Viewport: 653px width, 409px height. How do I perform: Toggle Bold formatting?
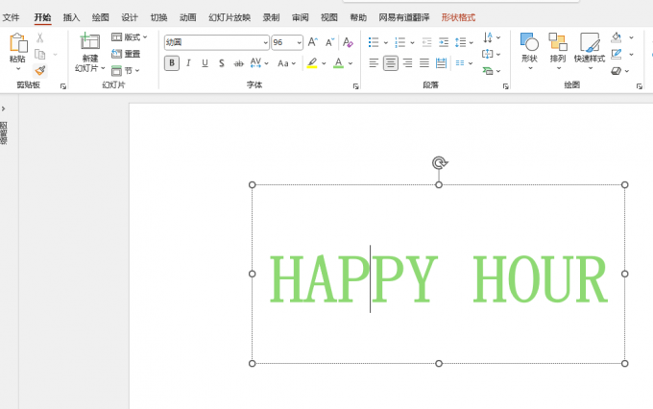click(x=172, y=63)
